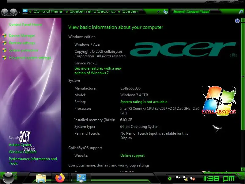
Task: Click the 64-bit Operating System value
Action: (140, 127)
